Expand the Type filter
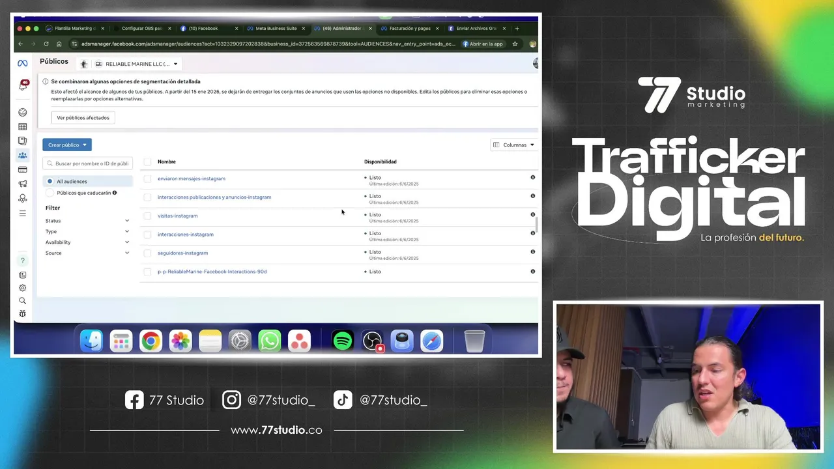The width and height of the screenshot is (834, 469). 87,231
